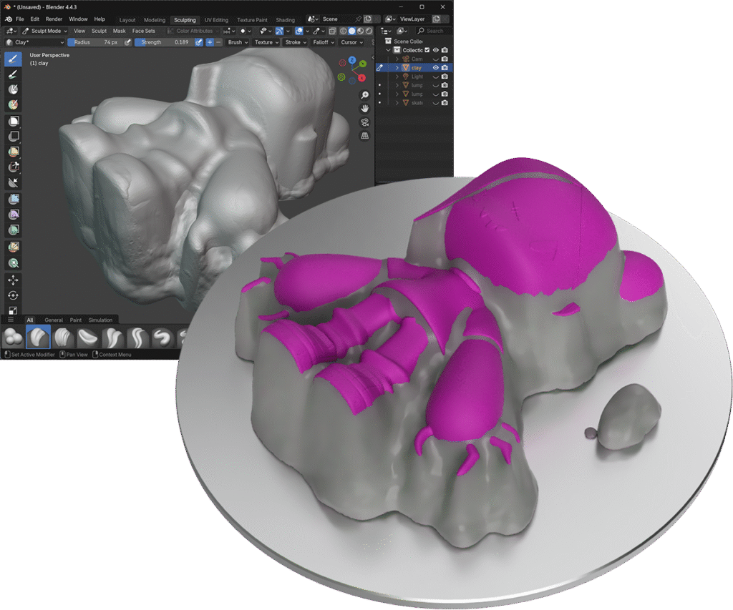
Task: Toggle visibility eye for the clay object
Action: [436, 68]
